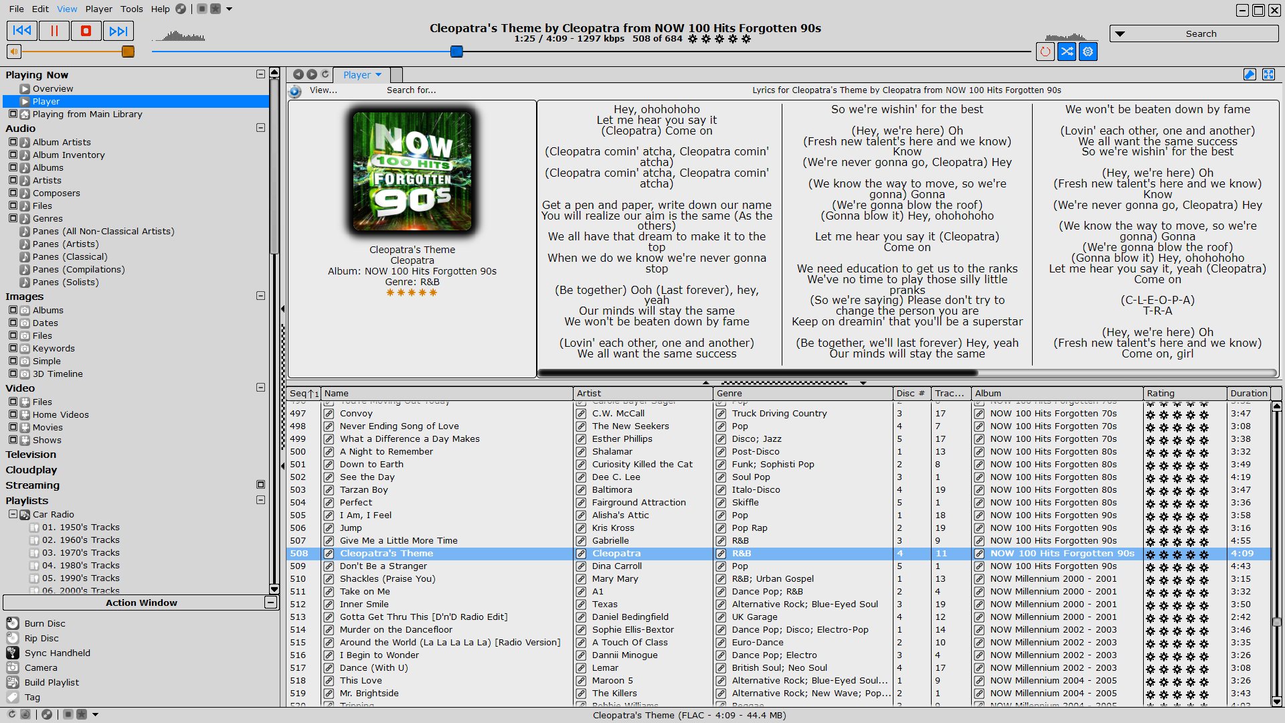Skip to the previous track
Viewport: 1285px width, 723px height.
[x=22, y=31]
